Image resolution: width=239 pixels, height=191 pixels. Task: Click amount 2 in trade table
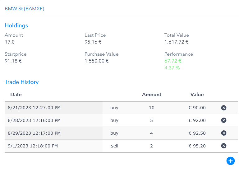point(151,146)
